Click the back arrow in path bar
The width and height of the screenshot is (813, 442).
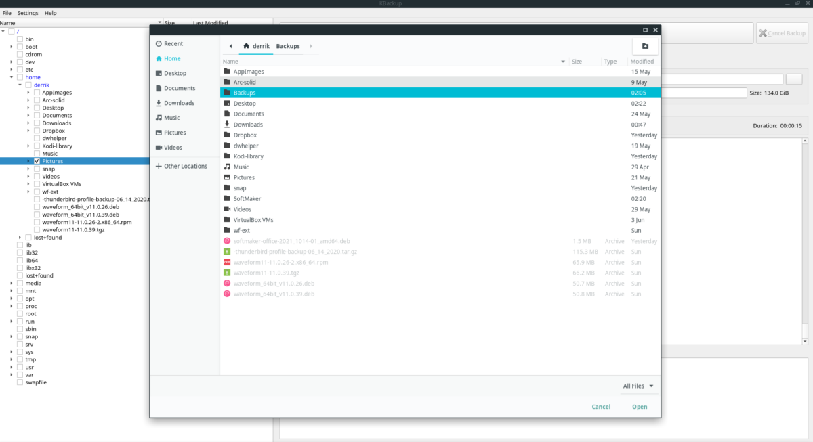(231, 46)
